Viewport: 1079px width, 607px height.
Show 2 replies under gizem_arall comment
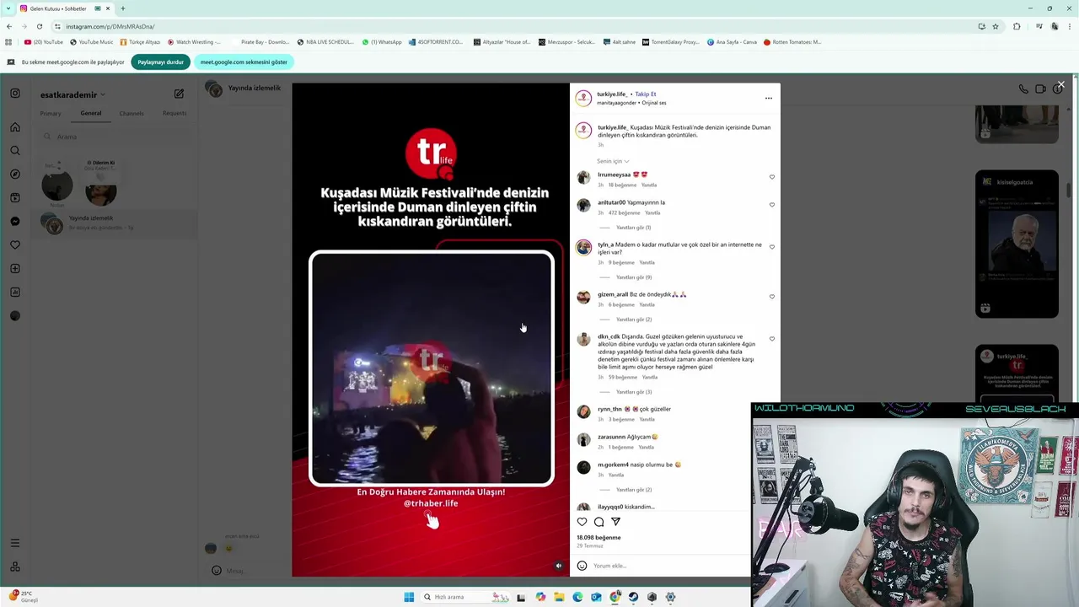633,320
